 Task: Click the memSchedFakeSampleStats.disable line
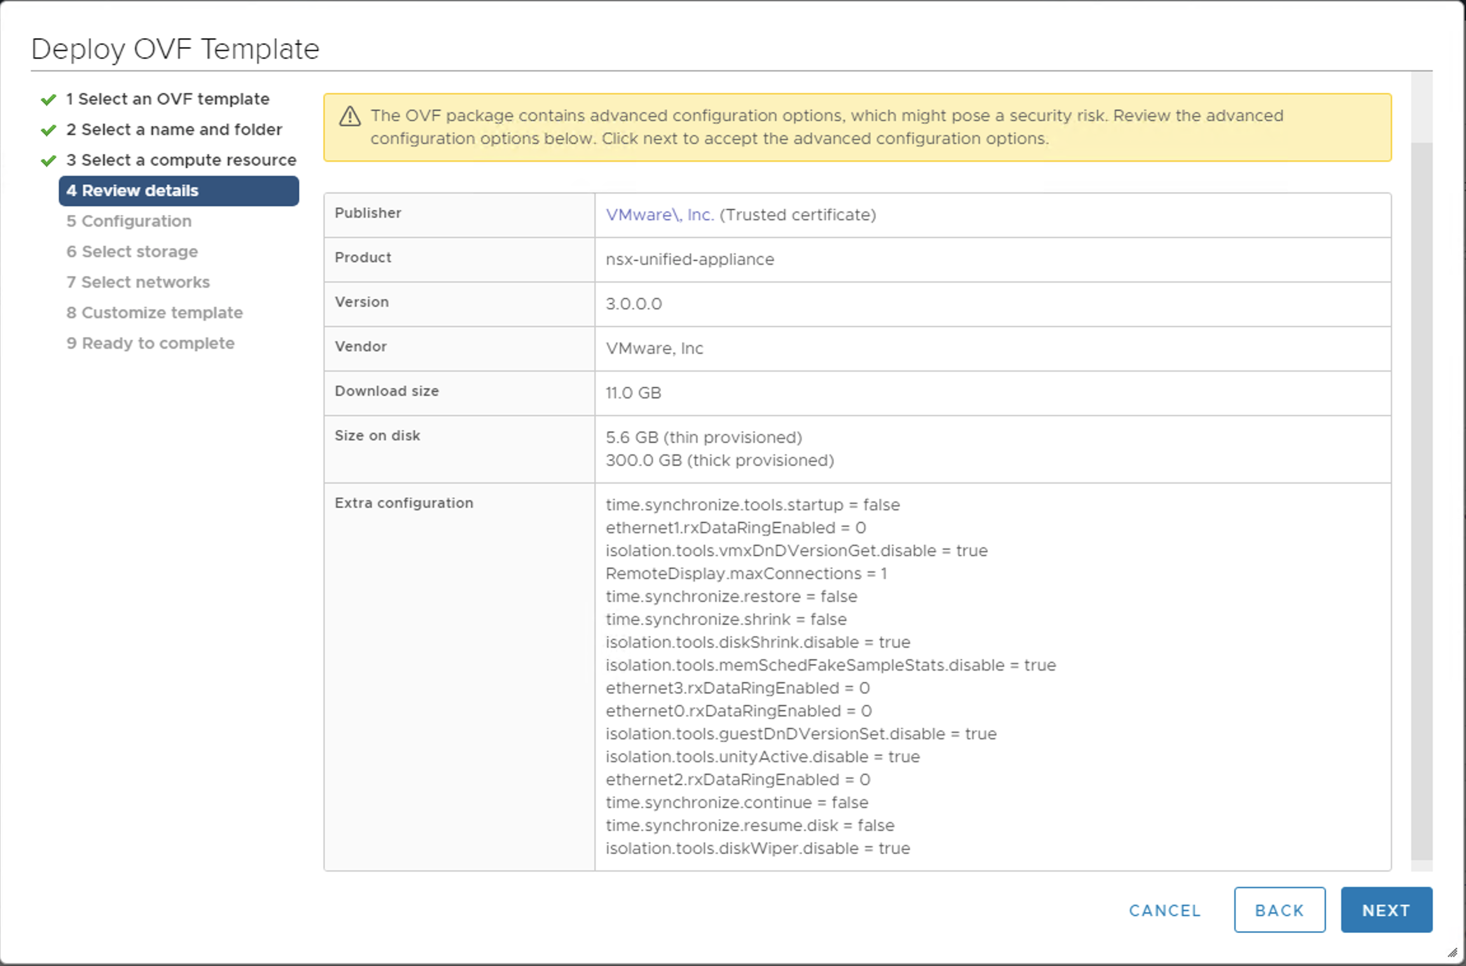coord(831,666)
